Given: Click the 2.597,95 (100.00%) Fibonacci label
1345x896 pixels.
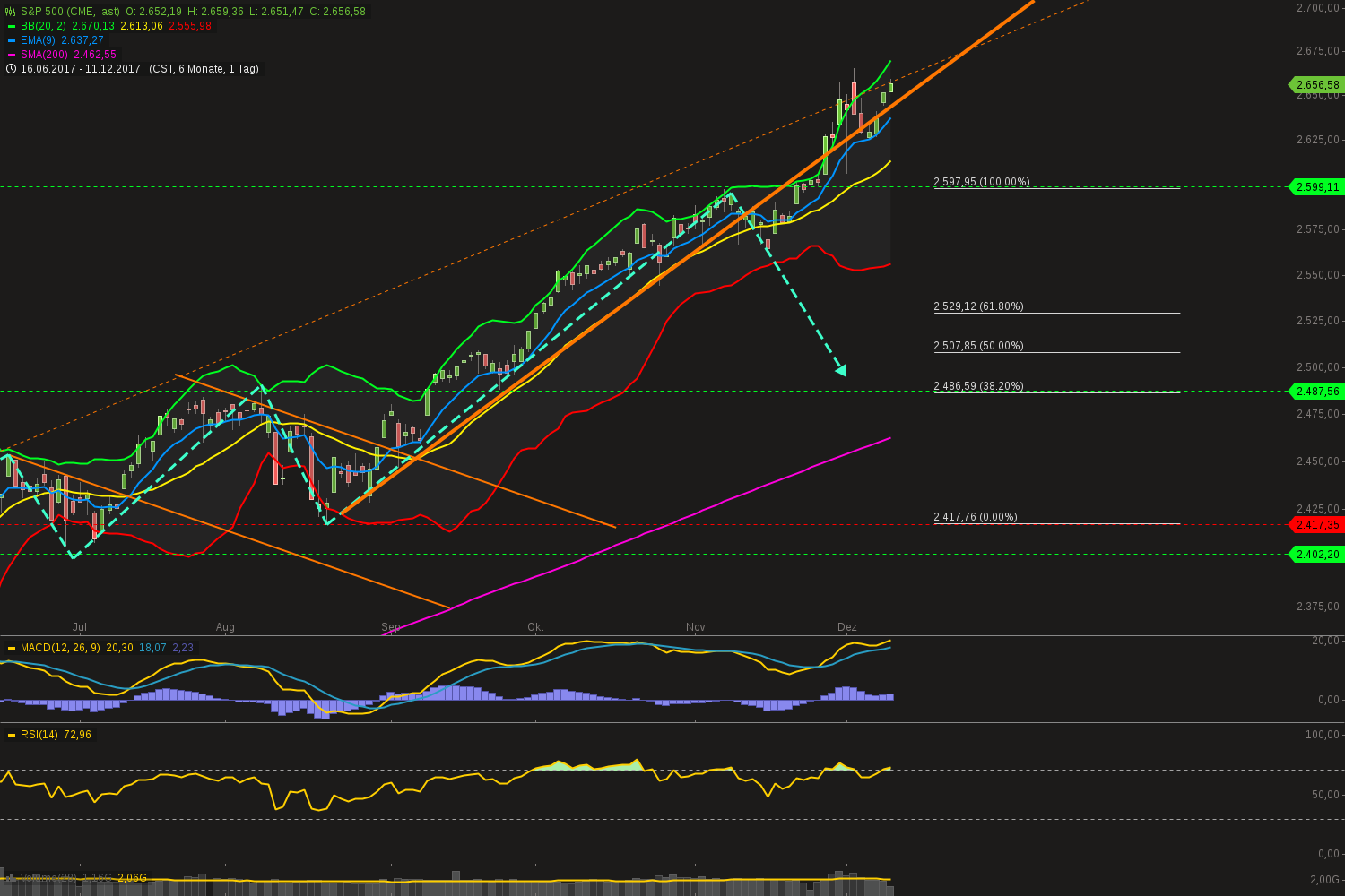Looking at the screenshot, I should click(982, 181).
